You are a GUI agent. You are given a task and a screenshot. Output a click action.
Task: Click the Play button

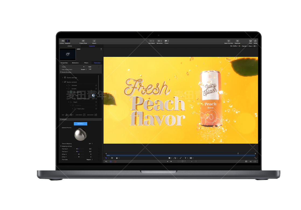click(171, 162)
